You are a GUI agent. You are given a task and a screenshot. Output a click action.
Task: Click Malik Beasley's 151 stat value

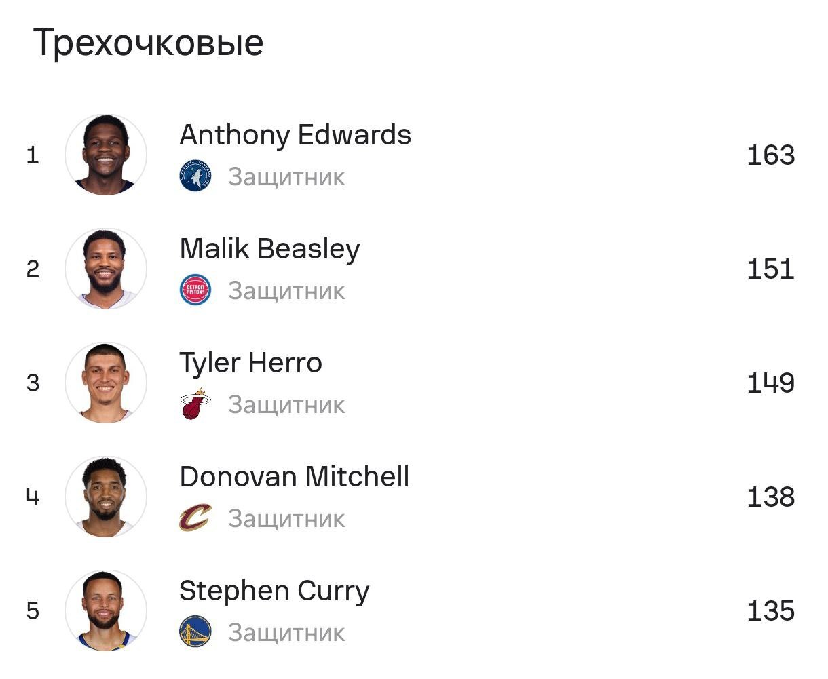(x=770, y=269)
